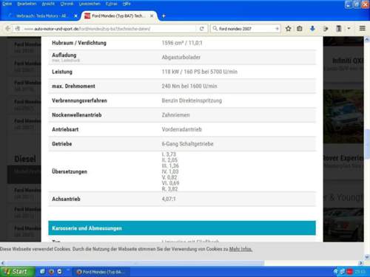Reload the page with the refresh icon
The width and height of the screenshot is (370, 277).
201,29
